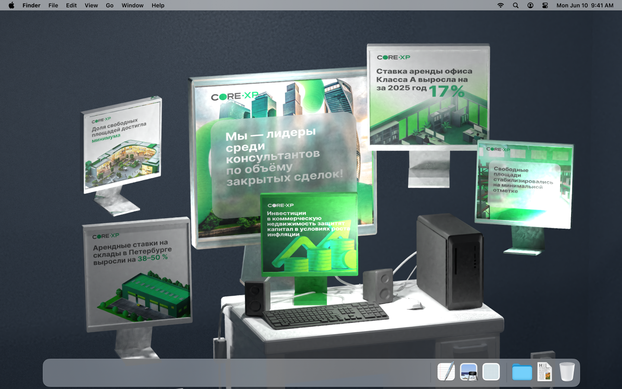Image resolution: width=622 pixels, height=389 pixels.
Task: Open the Trash in the Dock
Action: [x=567, y=372]
